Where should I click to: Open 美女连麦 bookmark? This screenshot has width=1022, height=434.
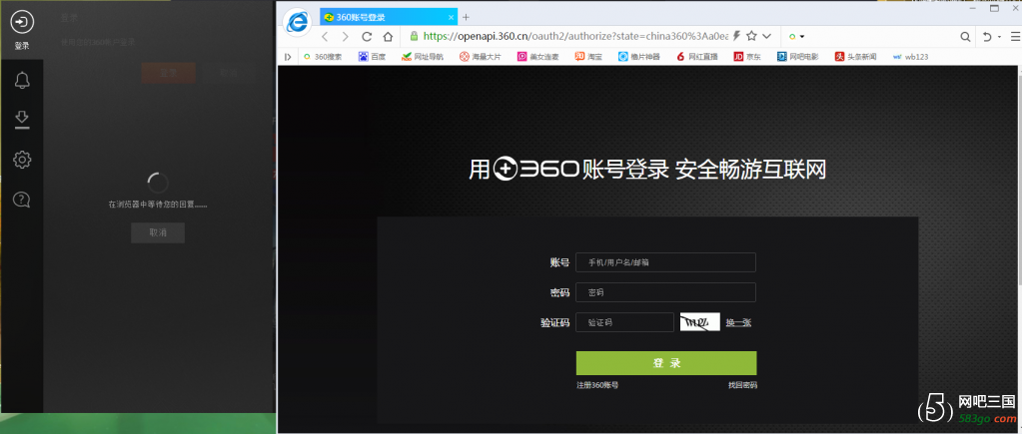pyautogui.click(x=537, y=57)
